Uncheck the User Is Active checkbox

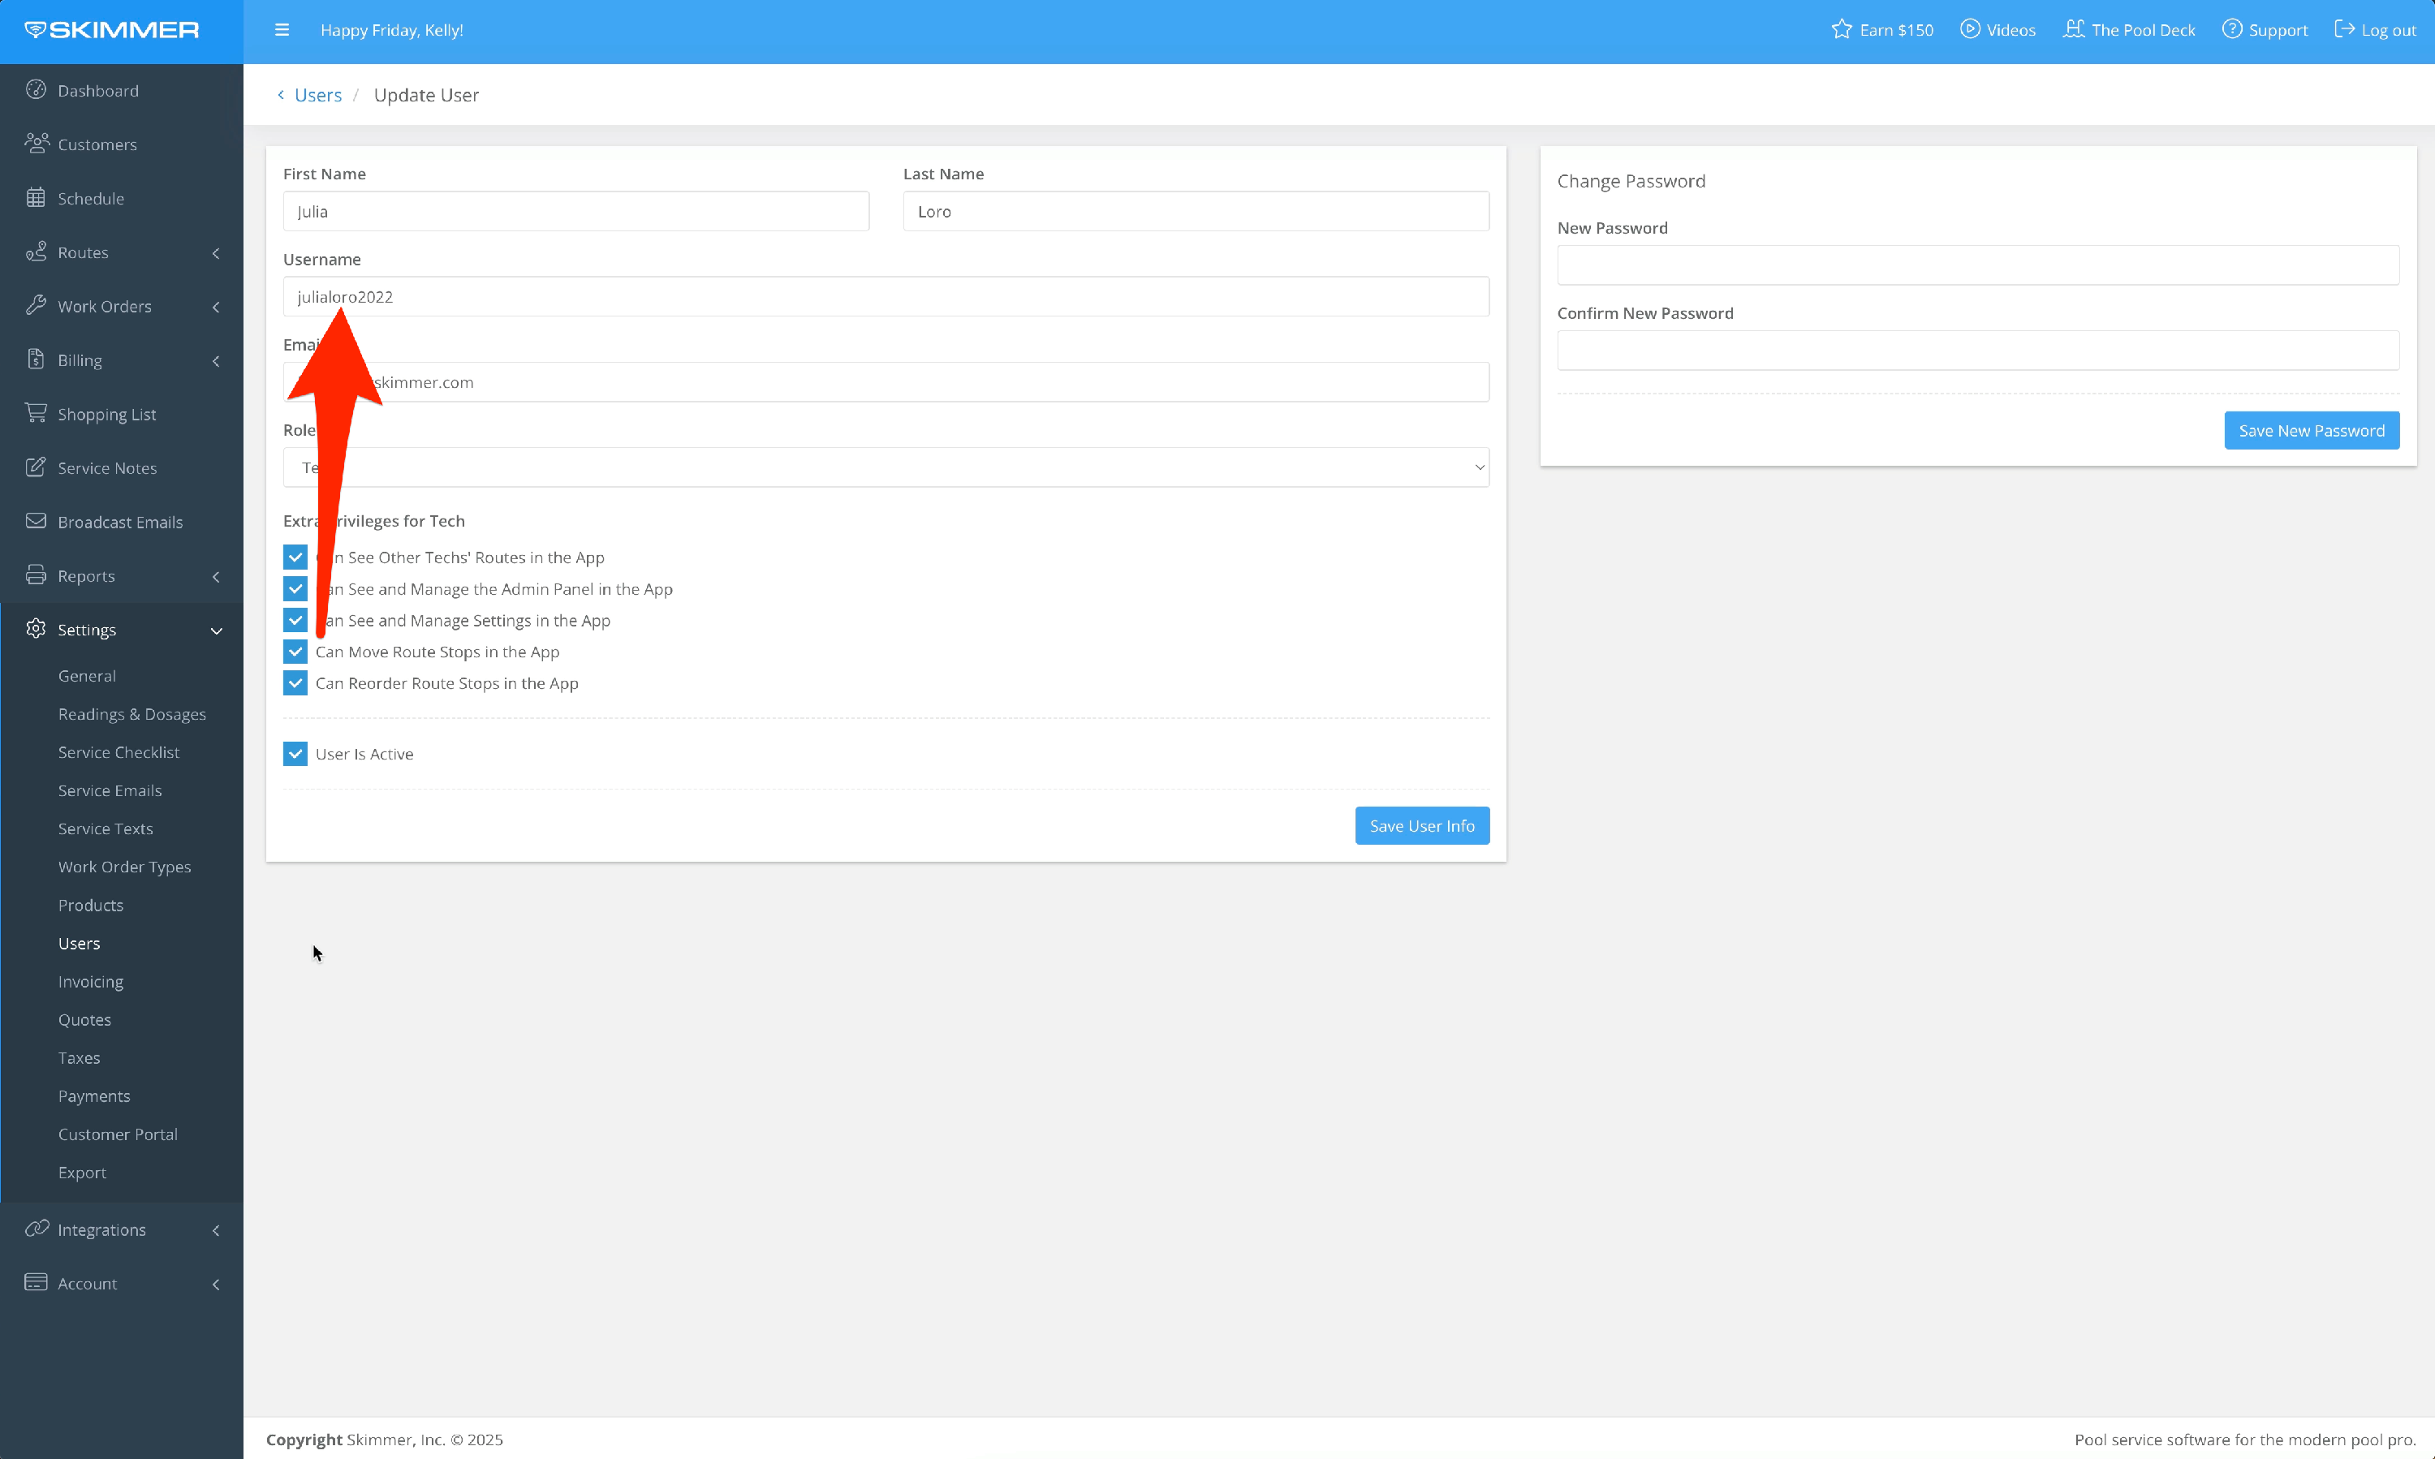coord(295,754)
